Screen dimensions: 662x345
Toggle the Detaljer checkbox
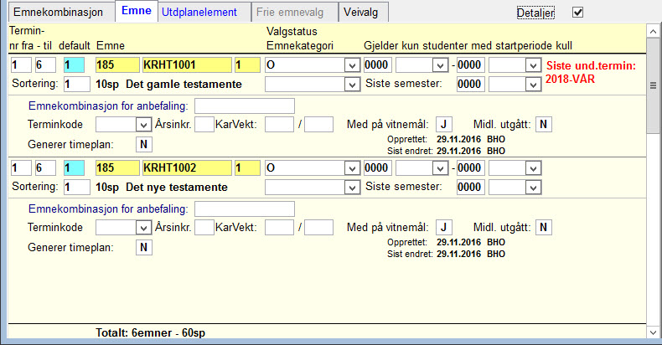pyautogui.click(x=577, y=13)
